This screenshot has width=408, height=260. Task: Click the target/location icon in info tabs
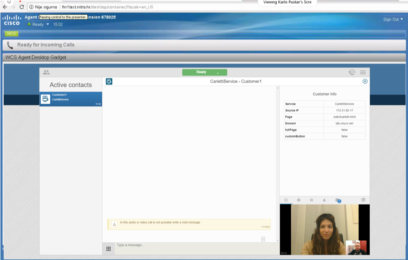coord(299,200)
